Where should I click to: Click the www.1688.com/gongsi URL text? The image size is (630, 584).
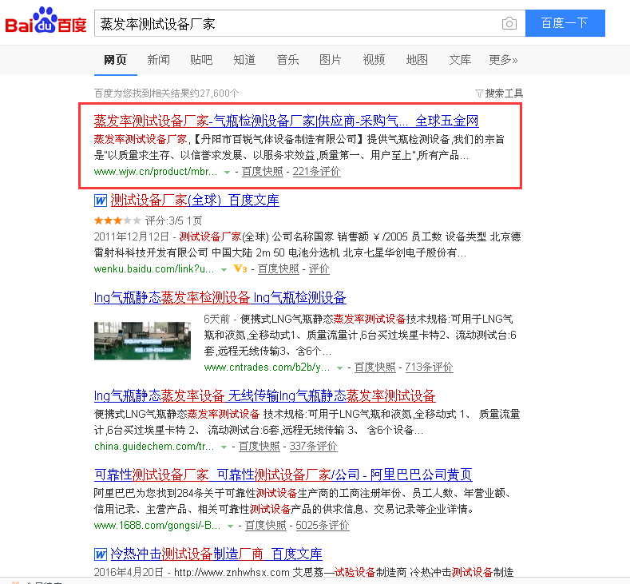coord(157,526)
